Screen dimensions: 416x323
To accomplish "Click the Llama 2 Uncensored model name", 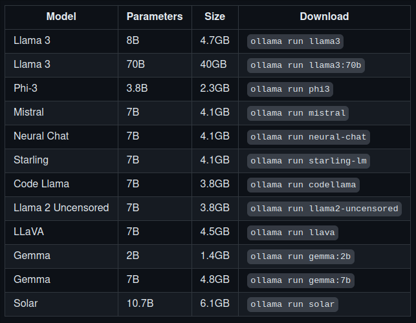I will click(61, 208).
